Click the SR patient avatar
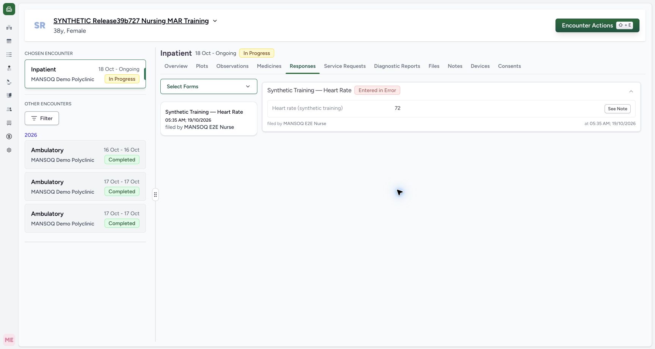The width and height of the screenshot is (655, 349). pos(40,25)
